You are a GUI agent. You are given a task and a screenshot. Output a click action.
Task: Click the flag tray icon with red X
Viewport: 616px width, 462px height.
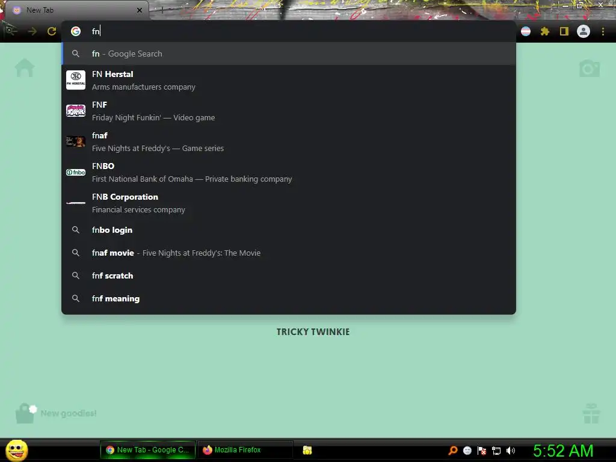pos(482,451)
